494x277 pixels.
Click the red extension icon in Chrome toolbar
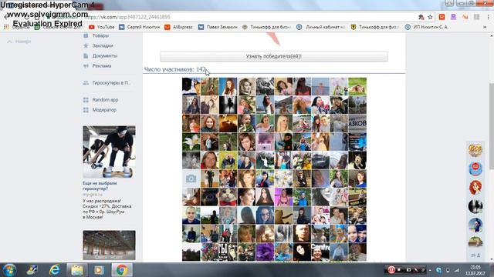[442, 17]
